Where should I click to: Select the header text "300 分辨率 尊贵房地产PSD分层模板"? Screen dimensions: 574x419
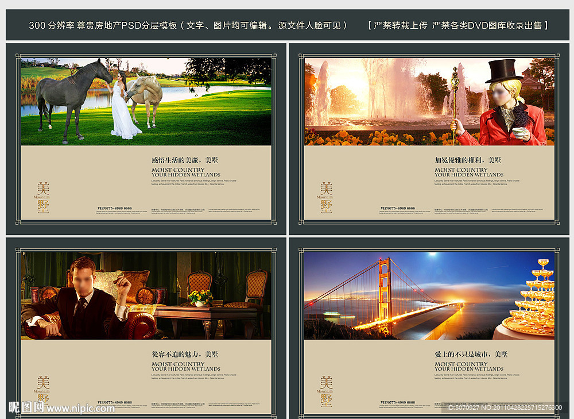(103, 25)
